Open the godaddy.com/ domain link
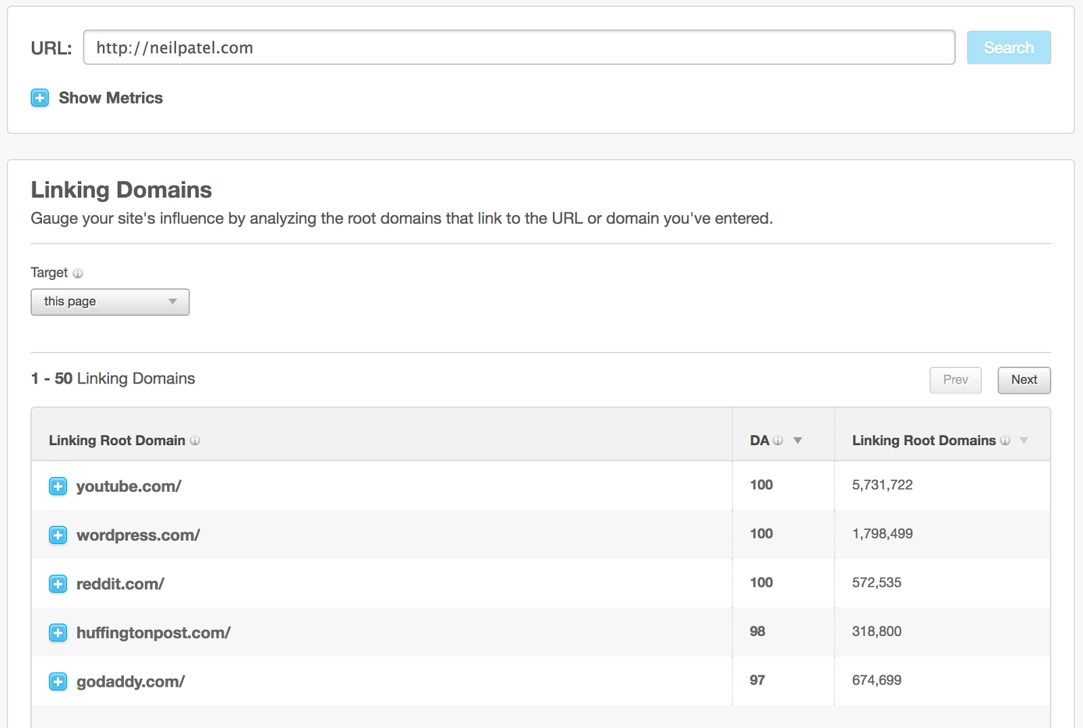 click(x=131, y=681)
